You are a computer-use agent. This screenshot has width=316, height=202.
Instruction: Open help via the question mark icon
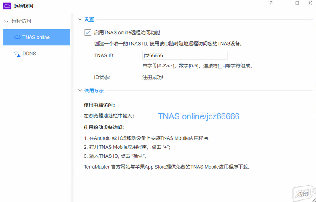point(271,3)
